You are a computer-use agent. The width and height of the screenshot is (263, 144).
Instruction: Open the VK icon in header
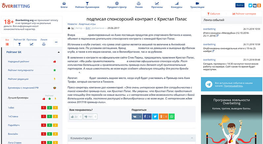(255, 5)
